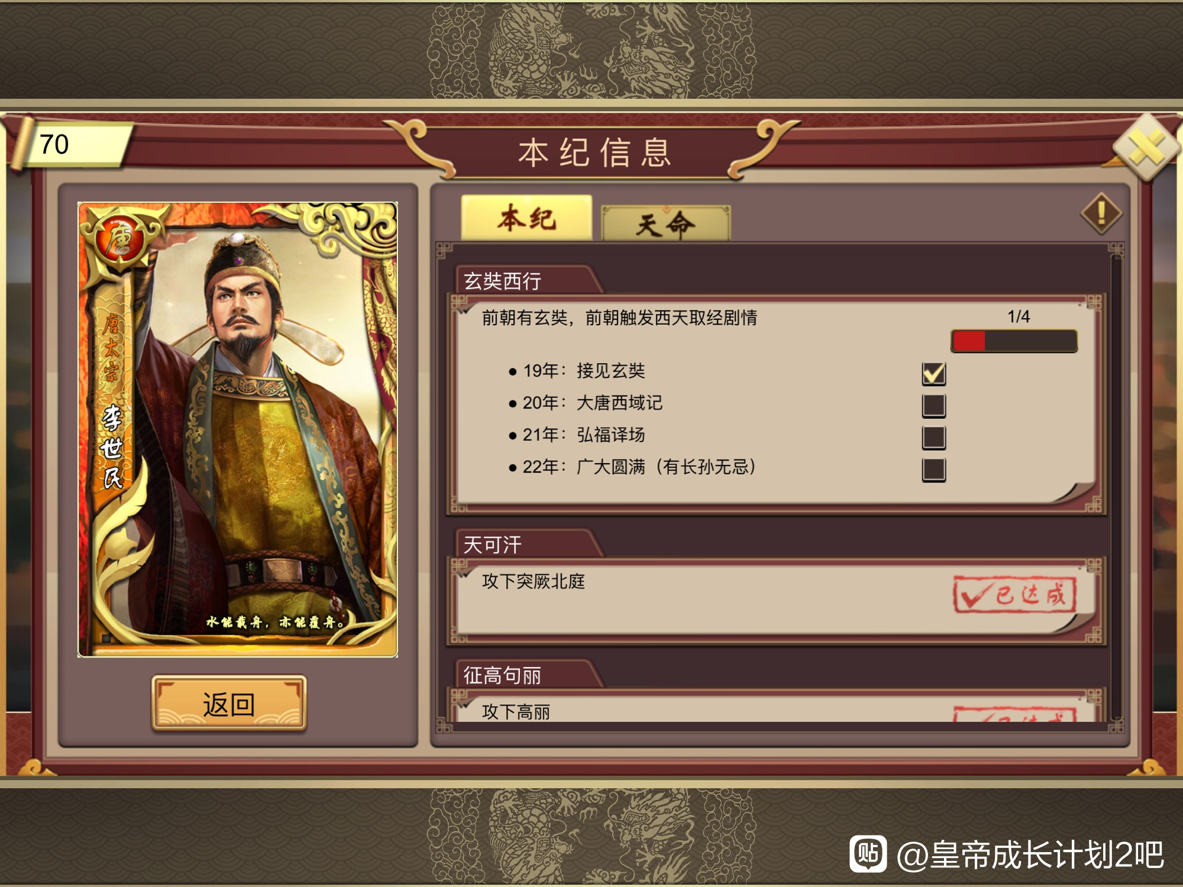
Task: Close the 本纪信息 panel with X icon
Action: pyautogui.click(x=1146, y=147)
